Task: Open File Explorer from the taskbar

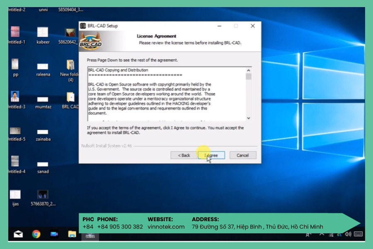Action: click(x=72, y=234)
